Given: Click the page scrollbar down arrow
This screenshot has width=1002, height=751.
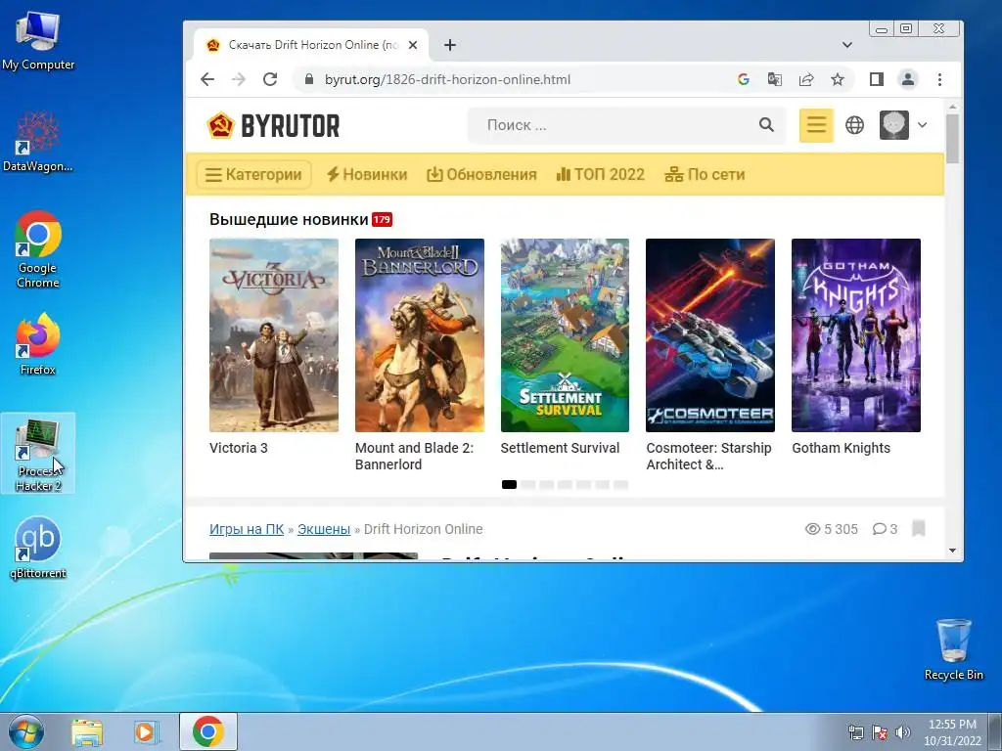Looking at the screenshot, I should point(953,551).
